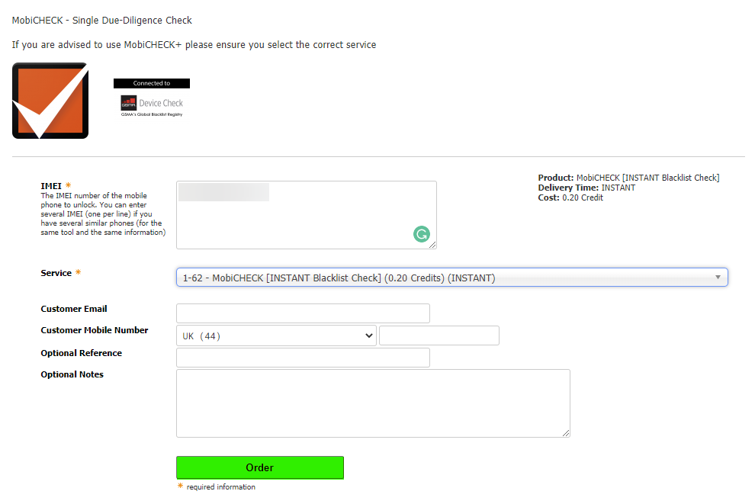The width and height of the screenshot is (755, 504).
Task: Click the IMEI field label
Action: 51,186
